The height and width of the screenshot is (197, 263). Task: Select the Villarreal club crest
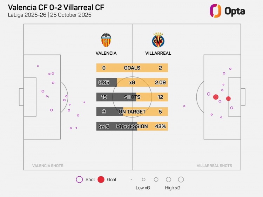pos(158,40)
